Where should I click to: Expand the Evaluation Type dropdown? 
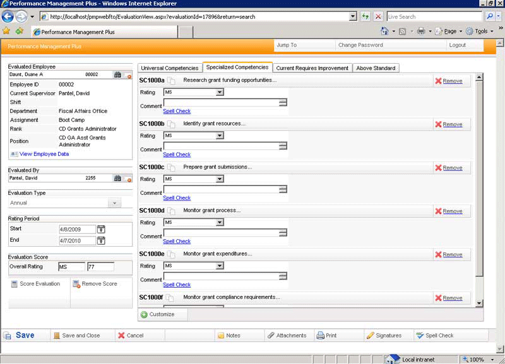coord(114,203)
